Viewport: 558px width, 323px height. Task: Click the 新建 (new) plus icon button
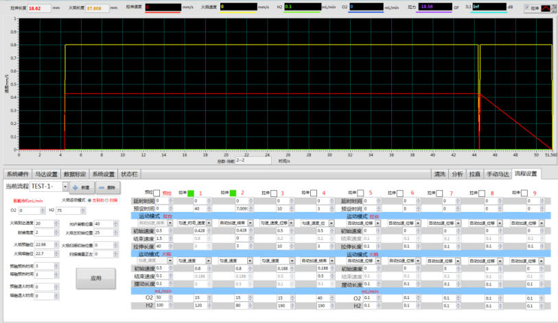(x=80, y=187)
